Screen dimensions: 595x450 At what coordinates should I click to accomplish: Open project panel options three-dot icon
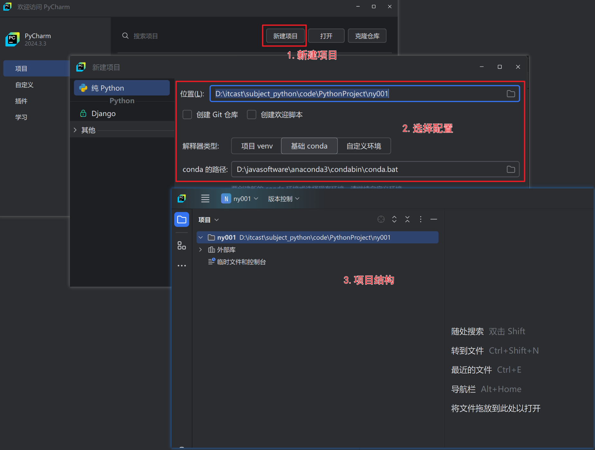[x=420, y=219]
